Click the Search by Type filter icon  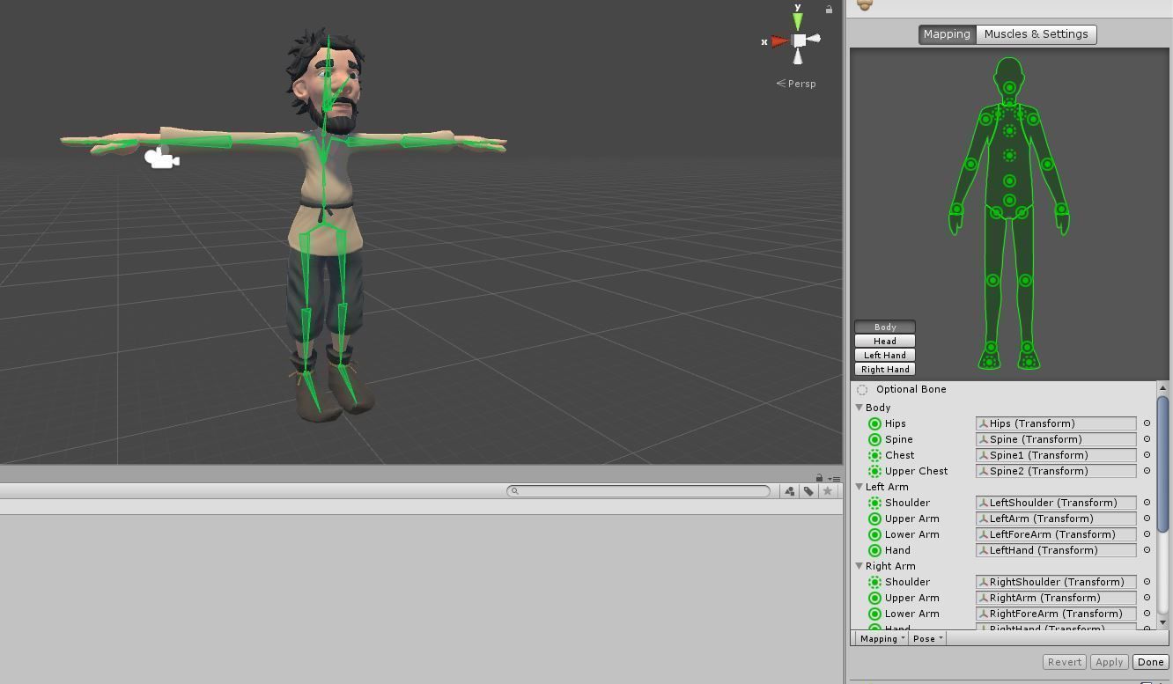[790, 491]
